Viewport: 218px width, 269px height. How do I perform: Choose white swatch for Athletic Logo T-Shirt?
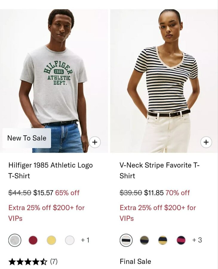[70, 240]
